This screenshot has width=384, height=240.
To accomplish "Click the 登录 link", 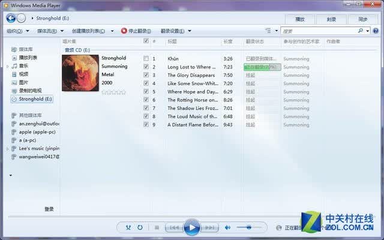I will click(49, 209).
